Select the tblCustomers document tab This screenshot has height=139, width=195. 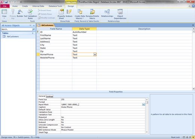coord(46,25)
